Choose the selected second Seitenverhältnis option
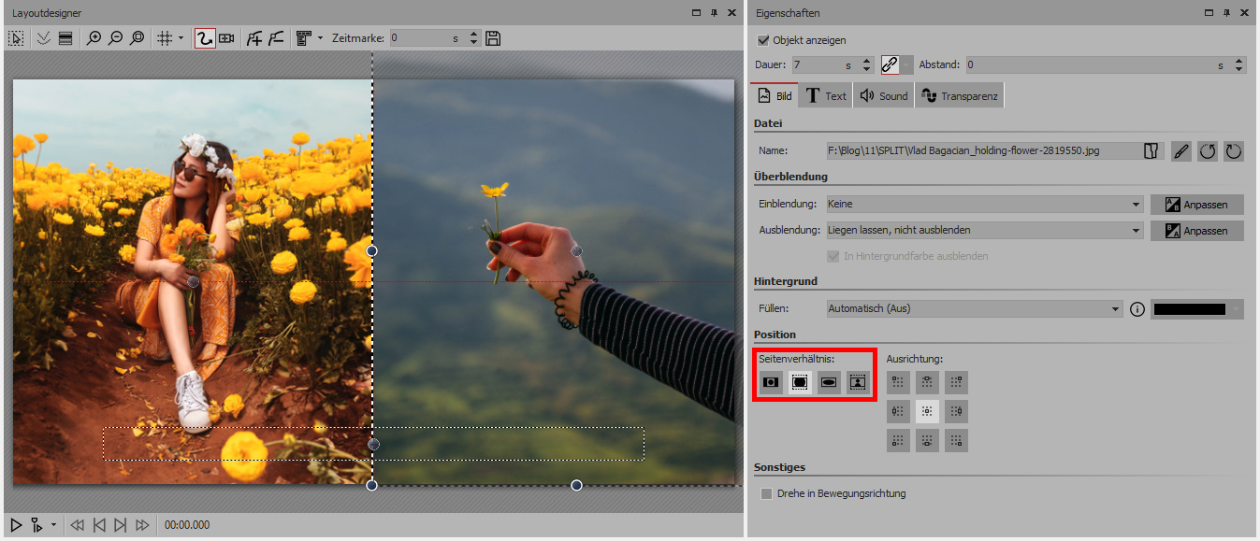1260x541 pixels. [800, 382]
